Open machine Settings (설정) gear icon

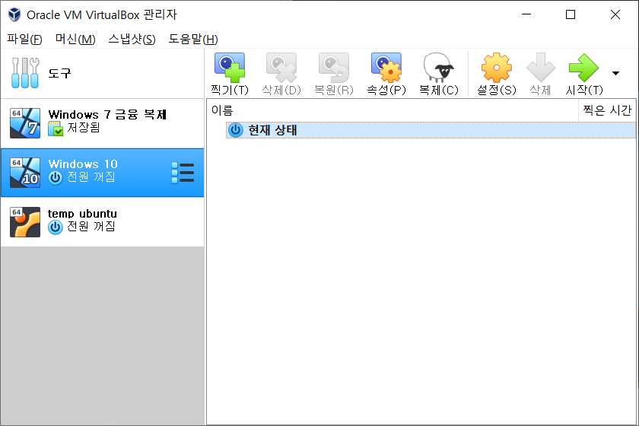pyautogui.click(x=496, y=68)
